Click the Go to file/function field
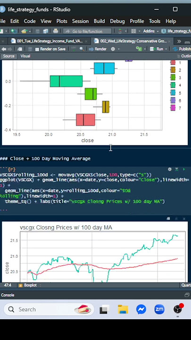Screen dimensions: 191x340 pos(87,32)
